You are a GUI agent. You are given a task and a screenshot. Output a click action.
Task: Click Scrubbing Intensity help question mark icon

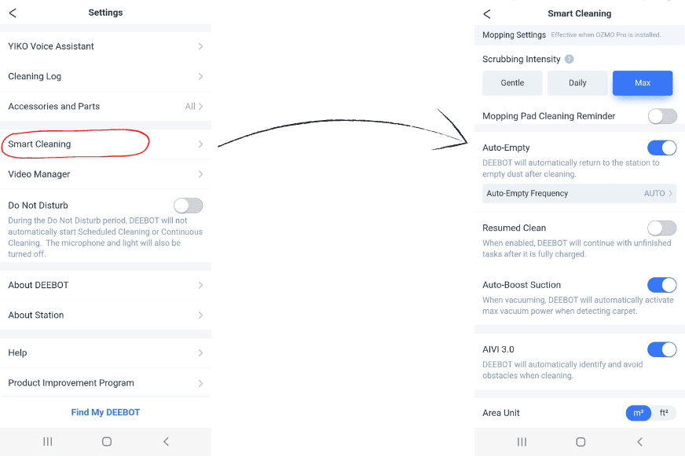pos(570,59)
